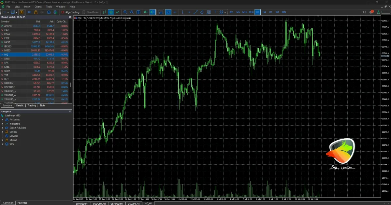The height and width of the screenshot is (205, 391).
Task: Open the Market shopping bag icon
Action: [x=36, y=12]
